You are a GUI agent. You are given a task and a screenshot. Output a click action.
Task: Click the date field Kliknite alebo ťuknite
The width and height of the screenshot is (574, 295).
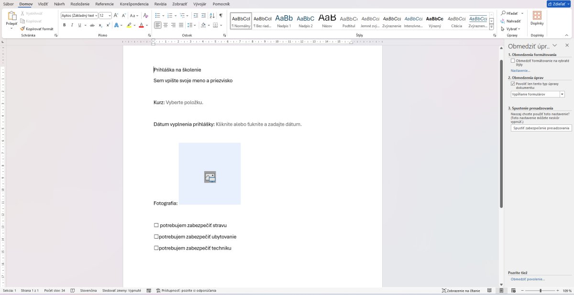coord(259,124)
